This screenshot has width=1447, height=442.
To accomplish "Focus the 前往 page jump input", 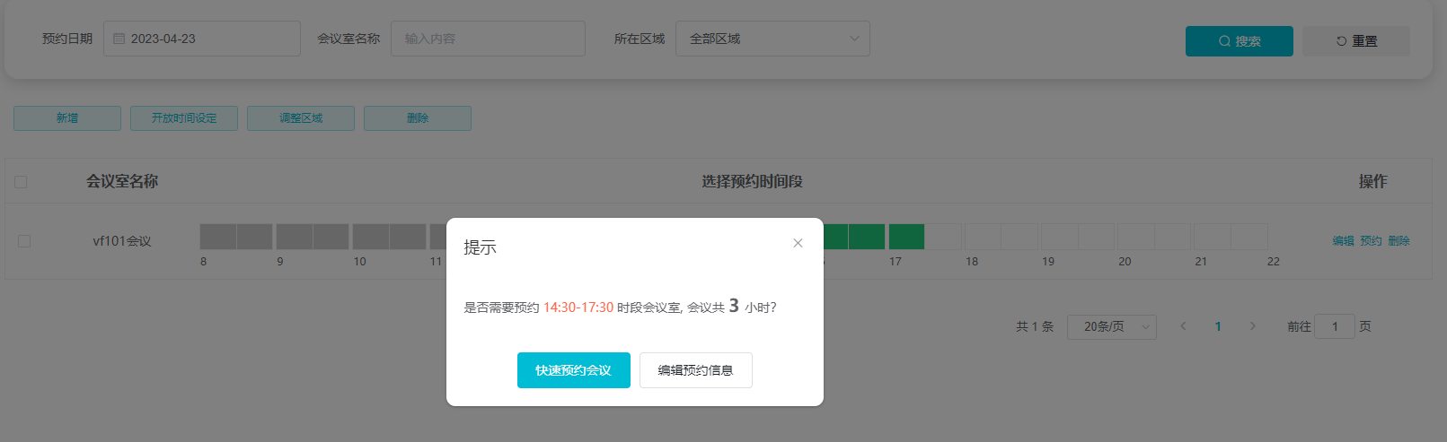I will 1335,326.
